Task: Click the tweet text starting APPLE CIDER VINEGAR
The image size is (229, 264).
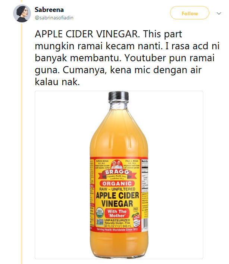Action: pos(127,58)
